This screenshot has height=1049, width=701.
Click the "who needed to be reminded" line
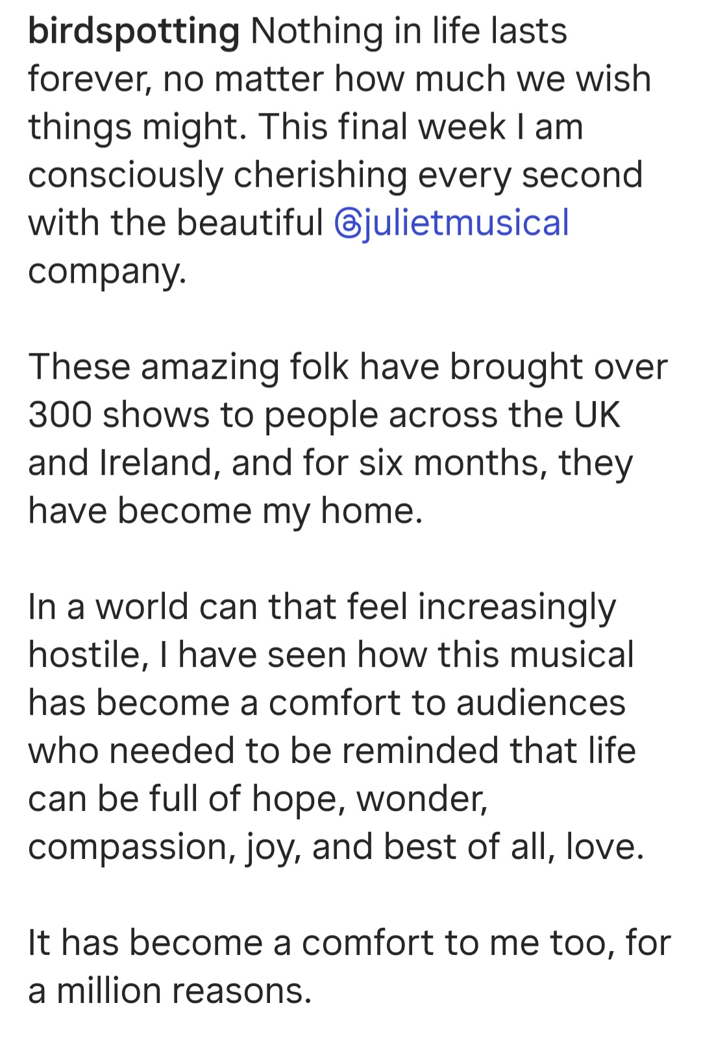tap(332, 751)
